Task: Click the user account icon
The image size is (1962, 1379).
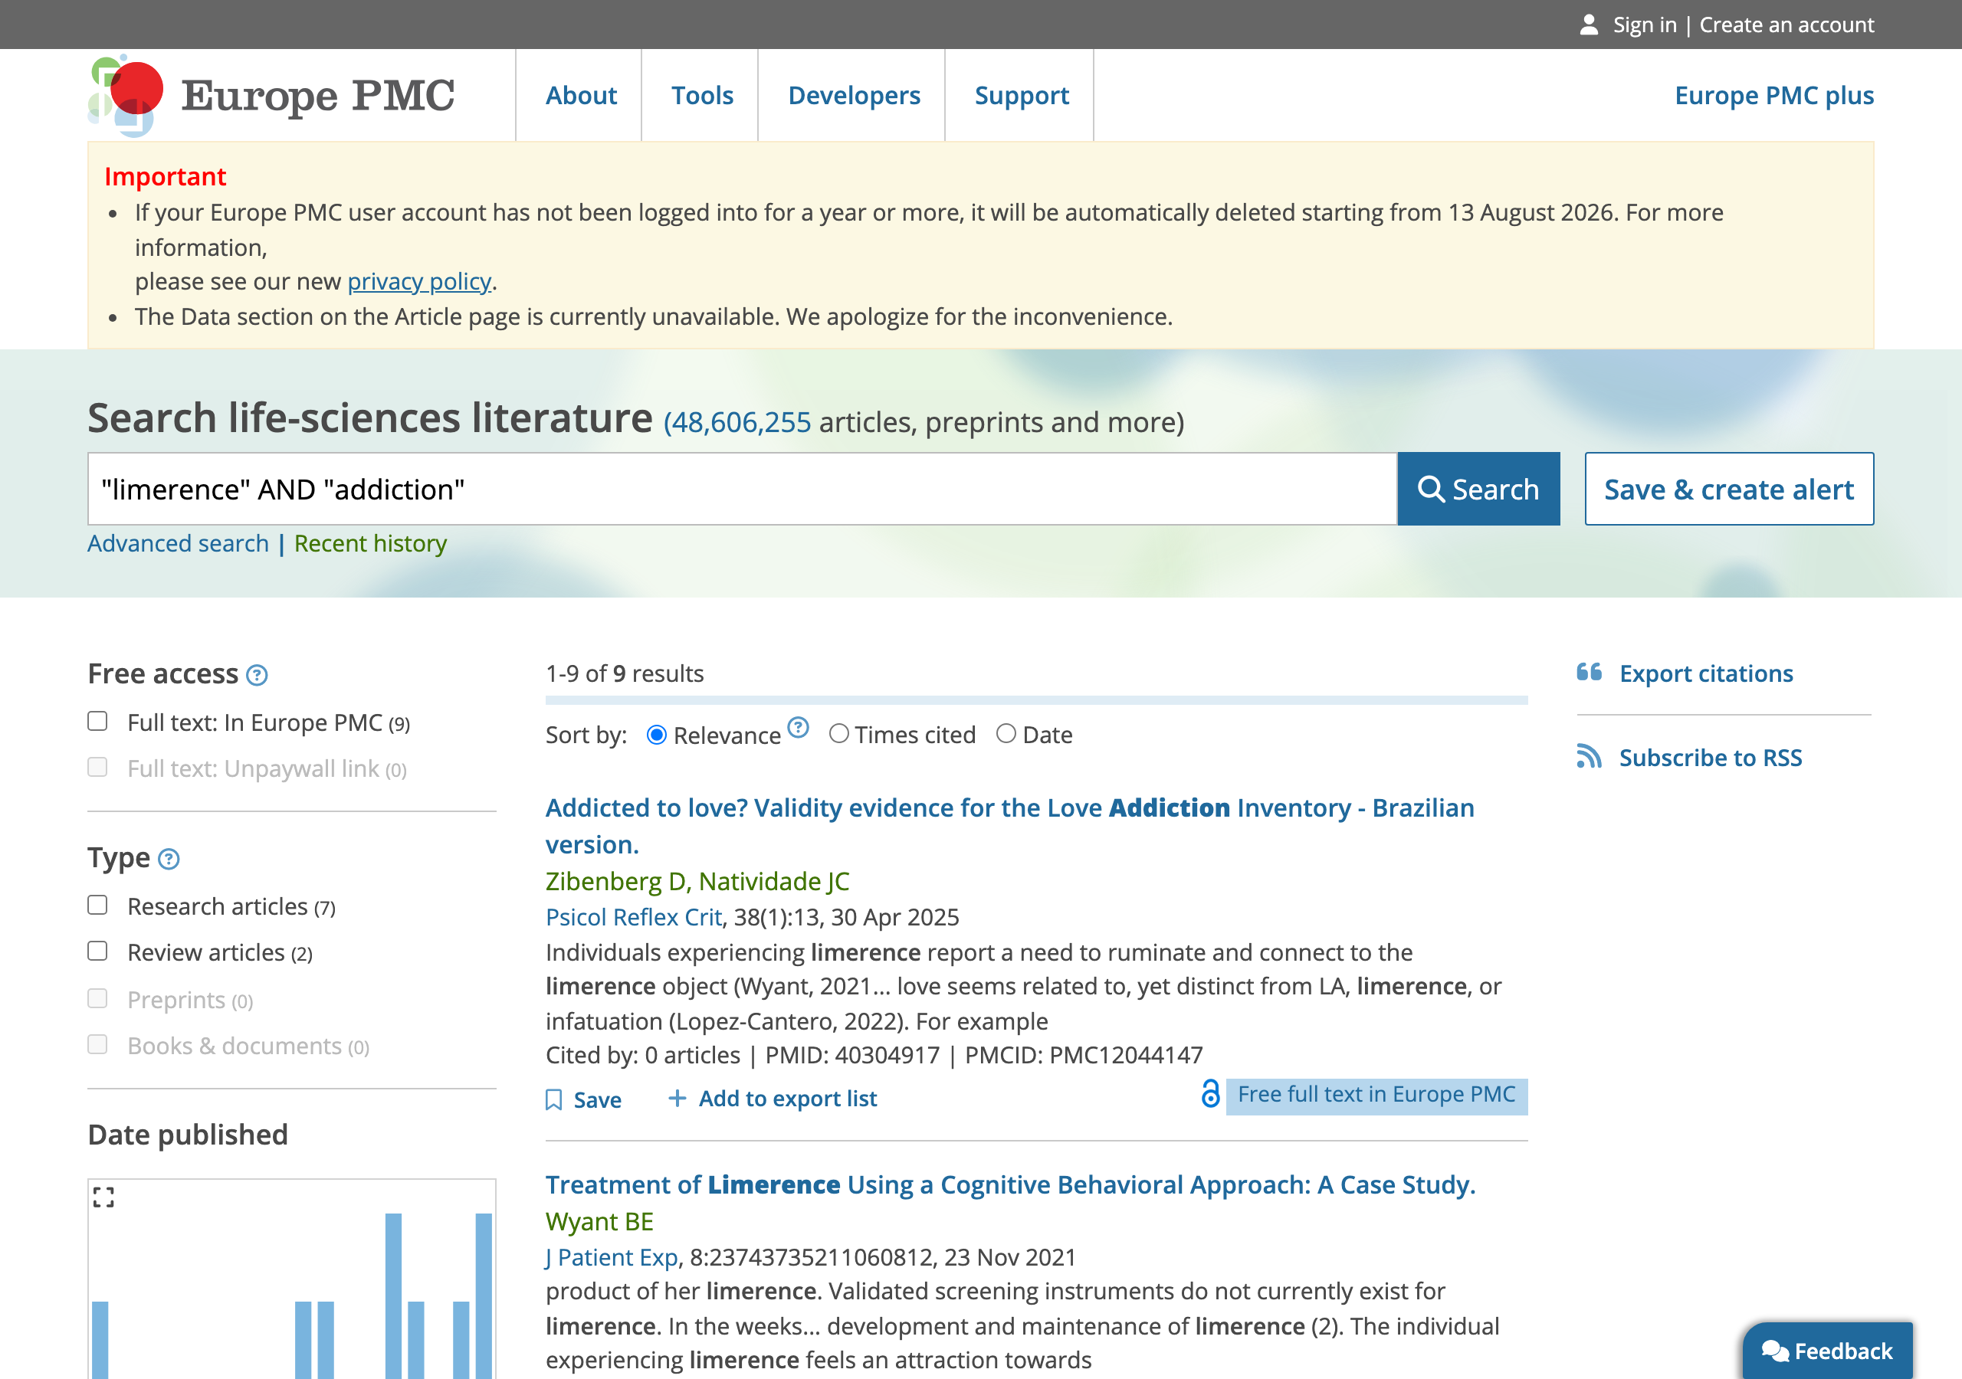Action: 1589,25
